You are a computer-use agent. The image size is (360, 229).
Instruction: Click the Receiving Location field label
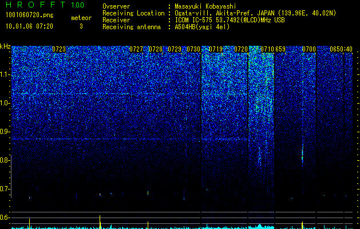click(133, 13)
